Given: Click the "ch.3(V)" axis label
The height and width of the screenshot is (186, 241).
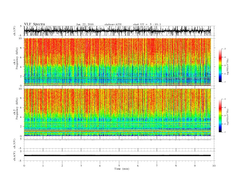Looking at the screenshot, I should (x=15, y=144).
